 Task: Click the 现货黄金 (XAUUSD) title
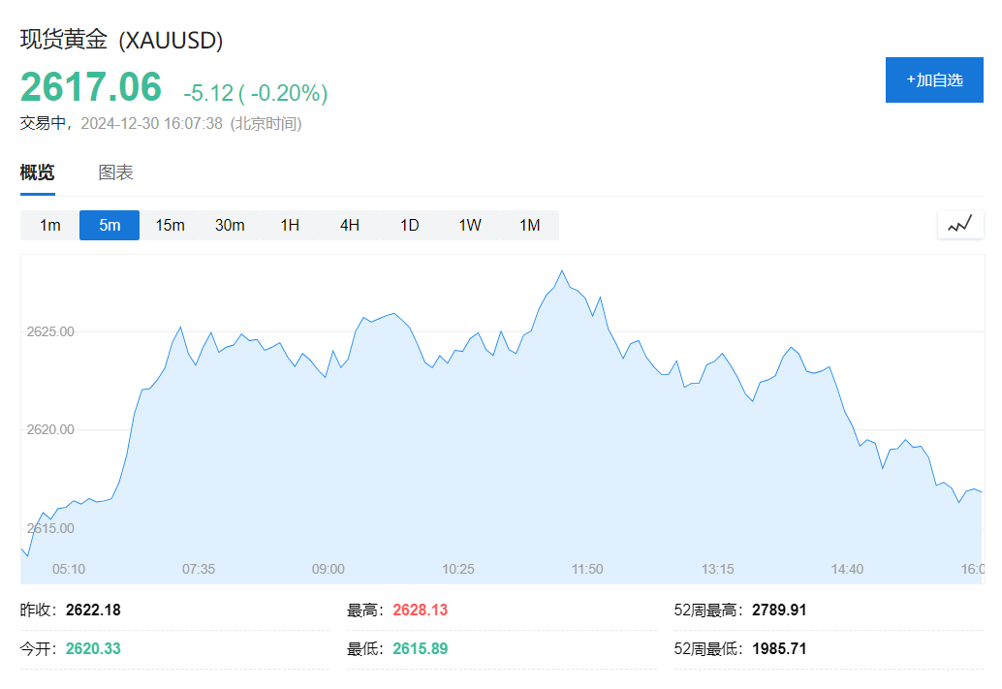(122, 41)
